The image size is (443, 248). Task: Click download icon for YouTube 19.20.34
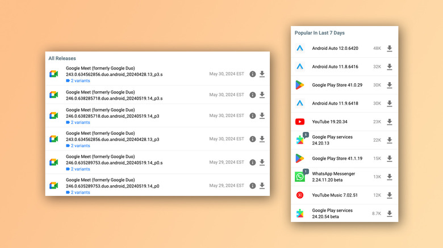(389, 122)
